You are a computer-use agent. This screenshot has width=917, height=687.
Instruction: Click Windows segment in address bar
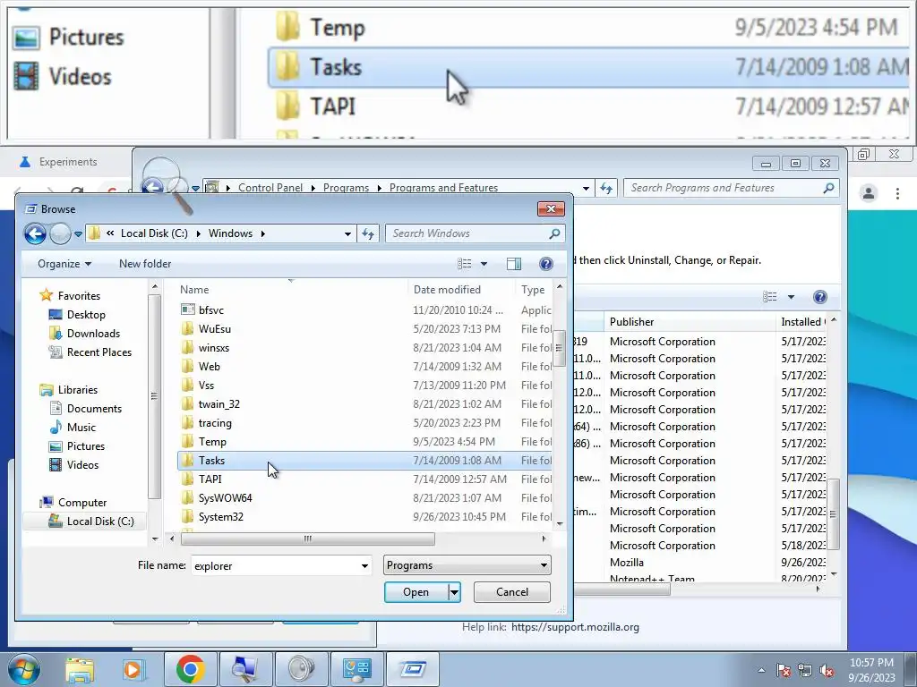click(230, 233)
